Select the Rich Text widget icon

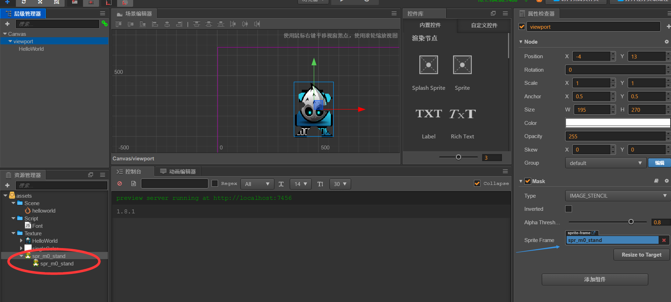[x=462, y=114]
